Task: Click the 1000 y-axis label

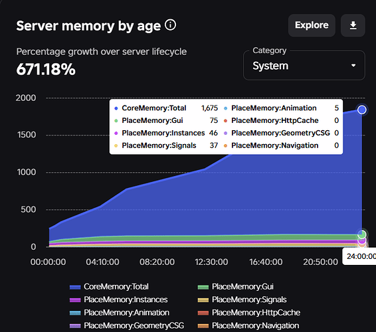Action: [x=27, y=172]
